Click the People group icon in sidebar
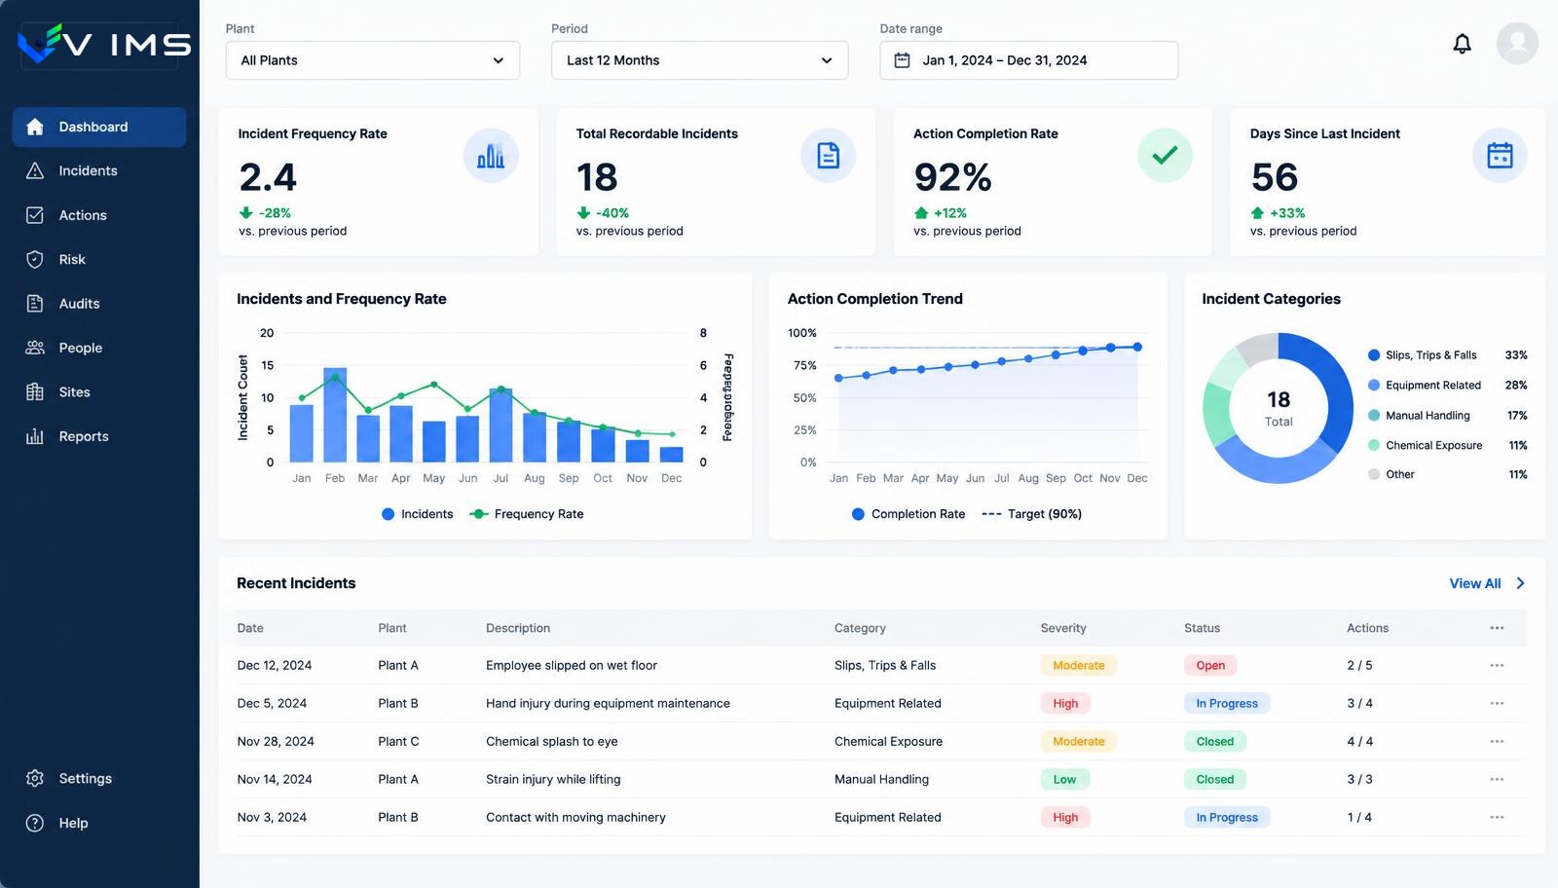 (x=35, y=348)
